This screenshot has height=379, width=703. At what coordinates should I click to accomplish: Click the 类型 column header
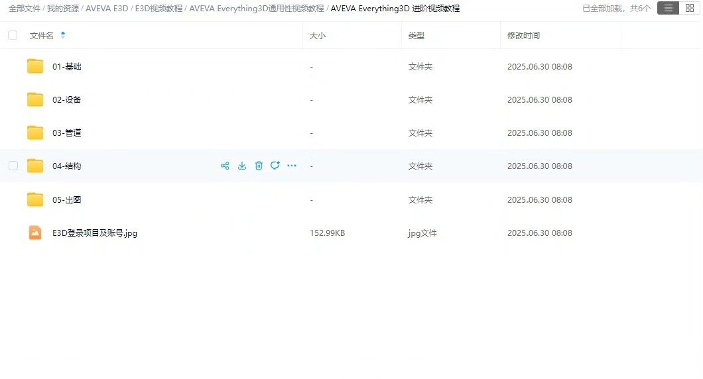[416, 35]
